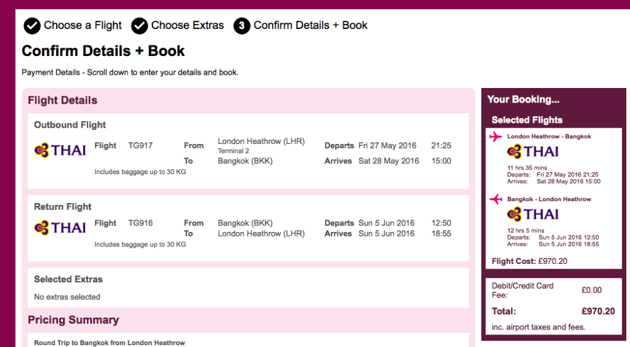Click departure time 21:25
630x347 pixels.
(x=441, y=145)
